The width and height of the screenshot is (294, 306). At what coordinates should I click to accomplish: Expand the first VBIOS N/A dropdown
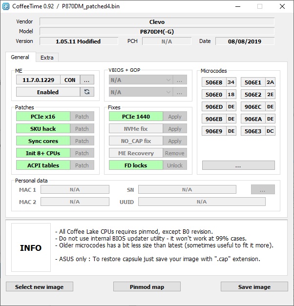point(141,80)
